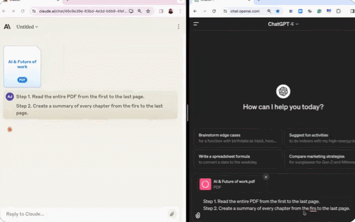Attach a file with Claude paperclip
Viewport: 355px width, 222px height.
coord(172,214)
